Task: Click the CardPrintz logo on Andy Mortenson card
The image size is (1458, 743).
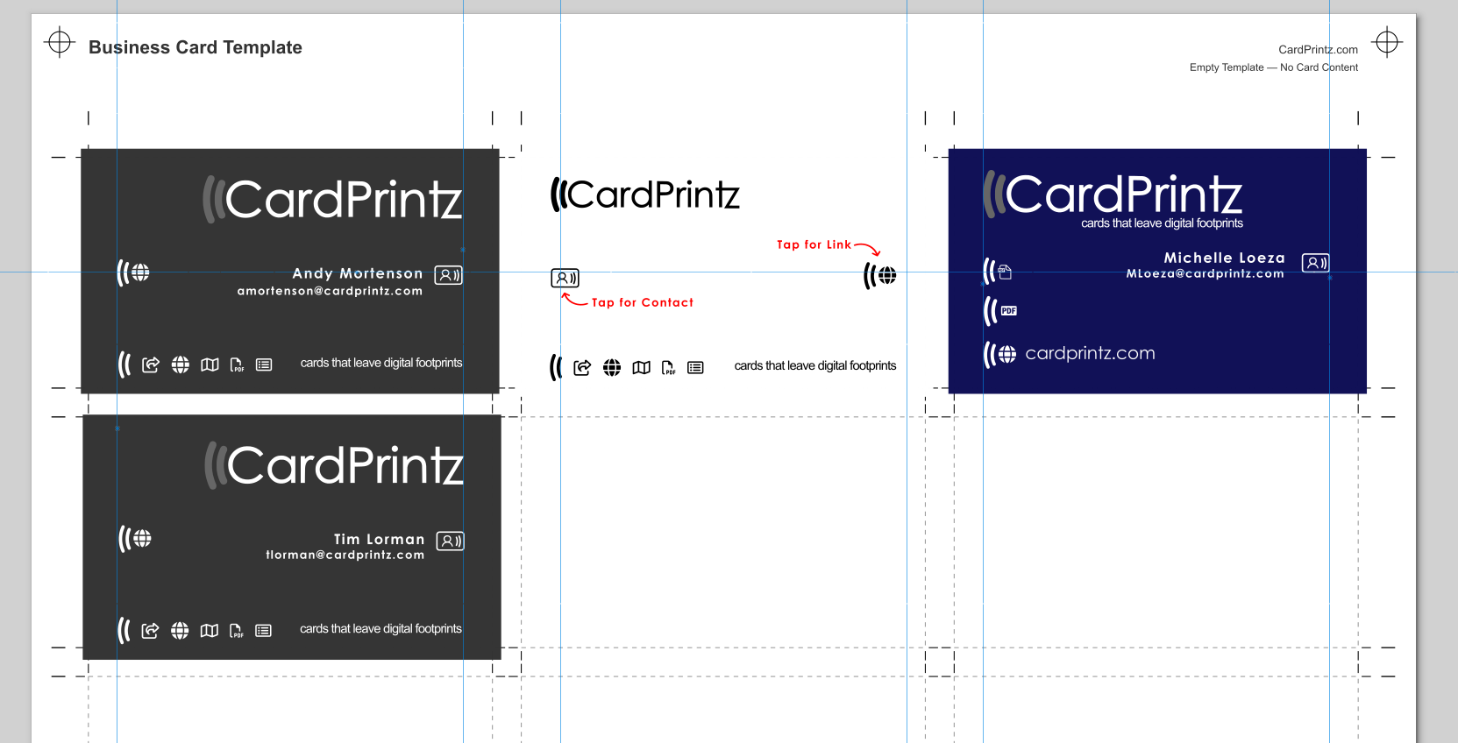Action: tap(332, 200)
